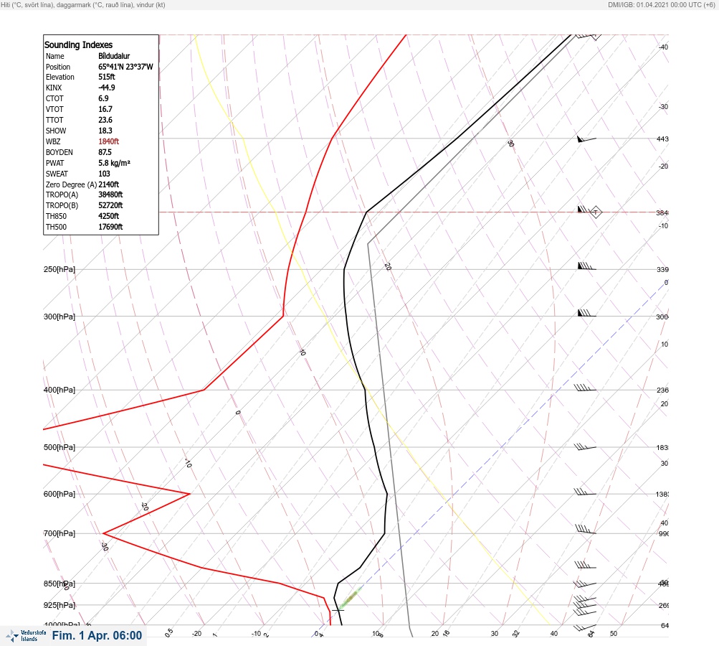Click the 700[hPa] pressure label
The width and height of the screenshot is (719, 646).
pos(59,533)
